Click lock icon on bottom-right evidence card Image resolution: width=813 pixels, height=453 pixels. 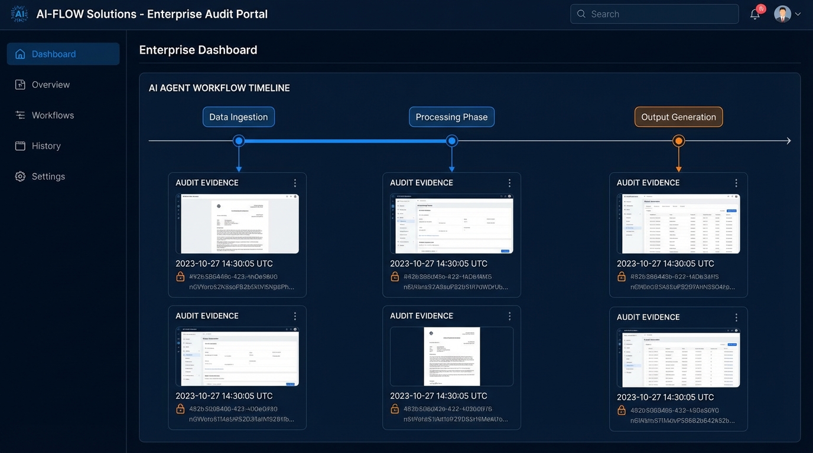point(622,411)
